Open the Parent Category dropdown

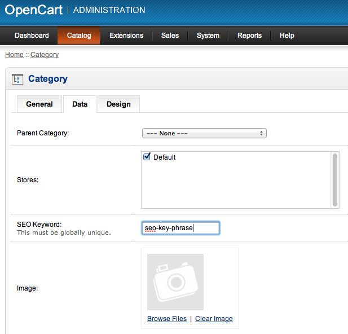[x=204, y=133]
